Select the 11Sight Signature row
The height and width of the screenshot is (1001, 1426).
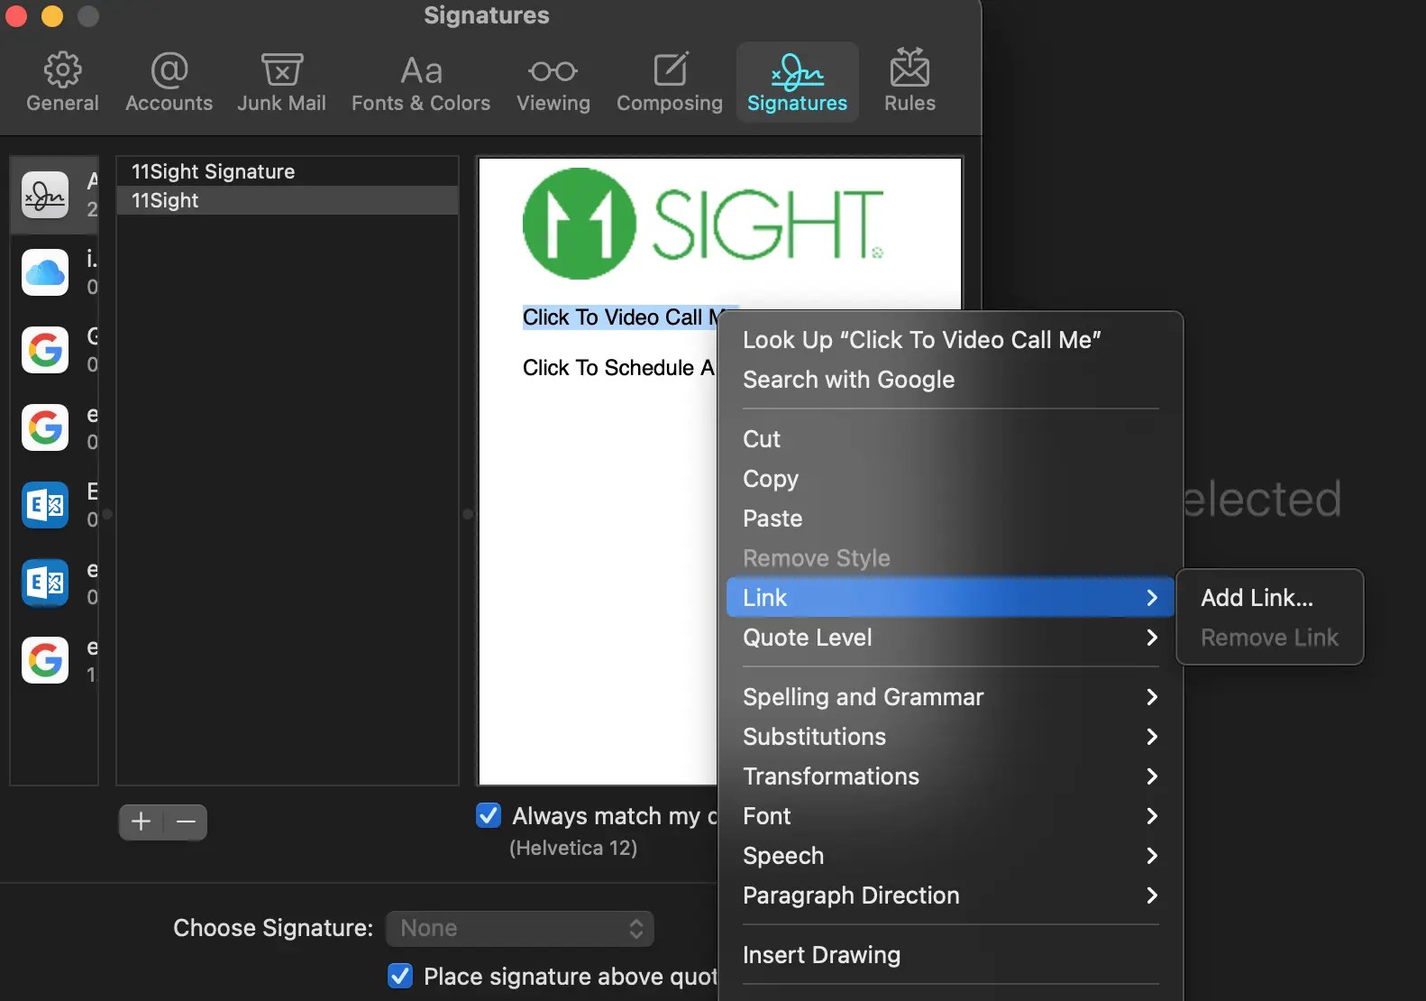(x=288, y=171)
